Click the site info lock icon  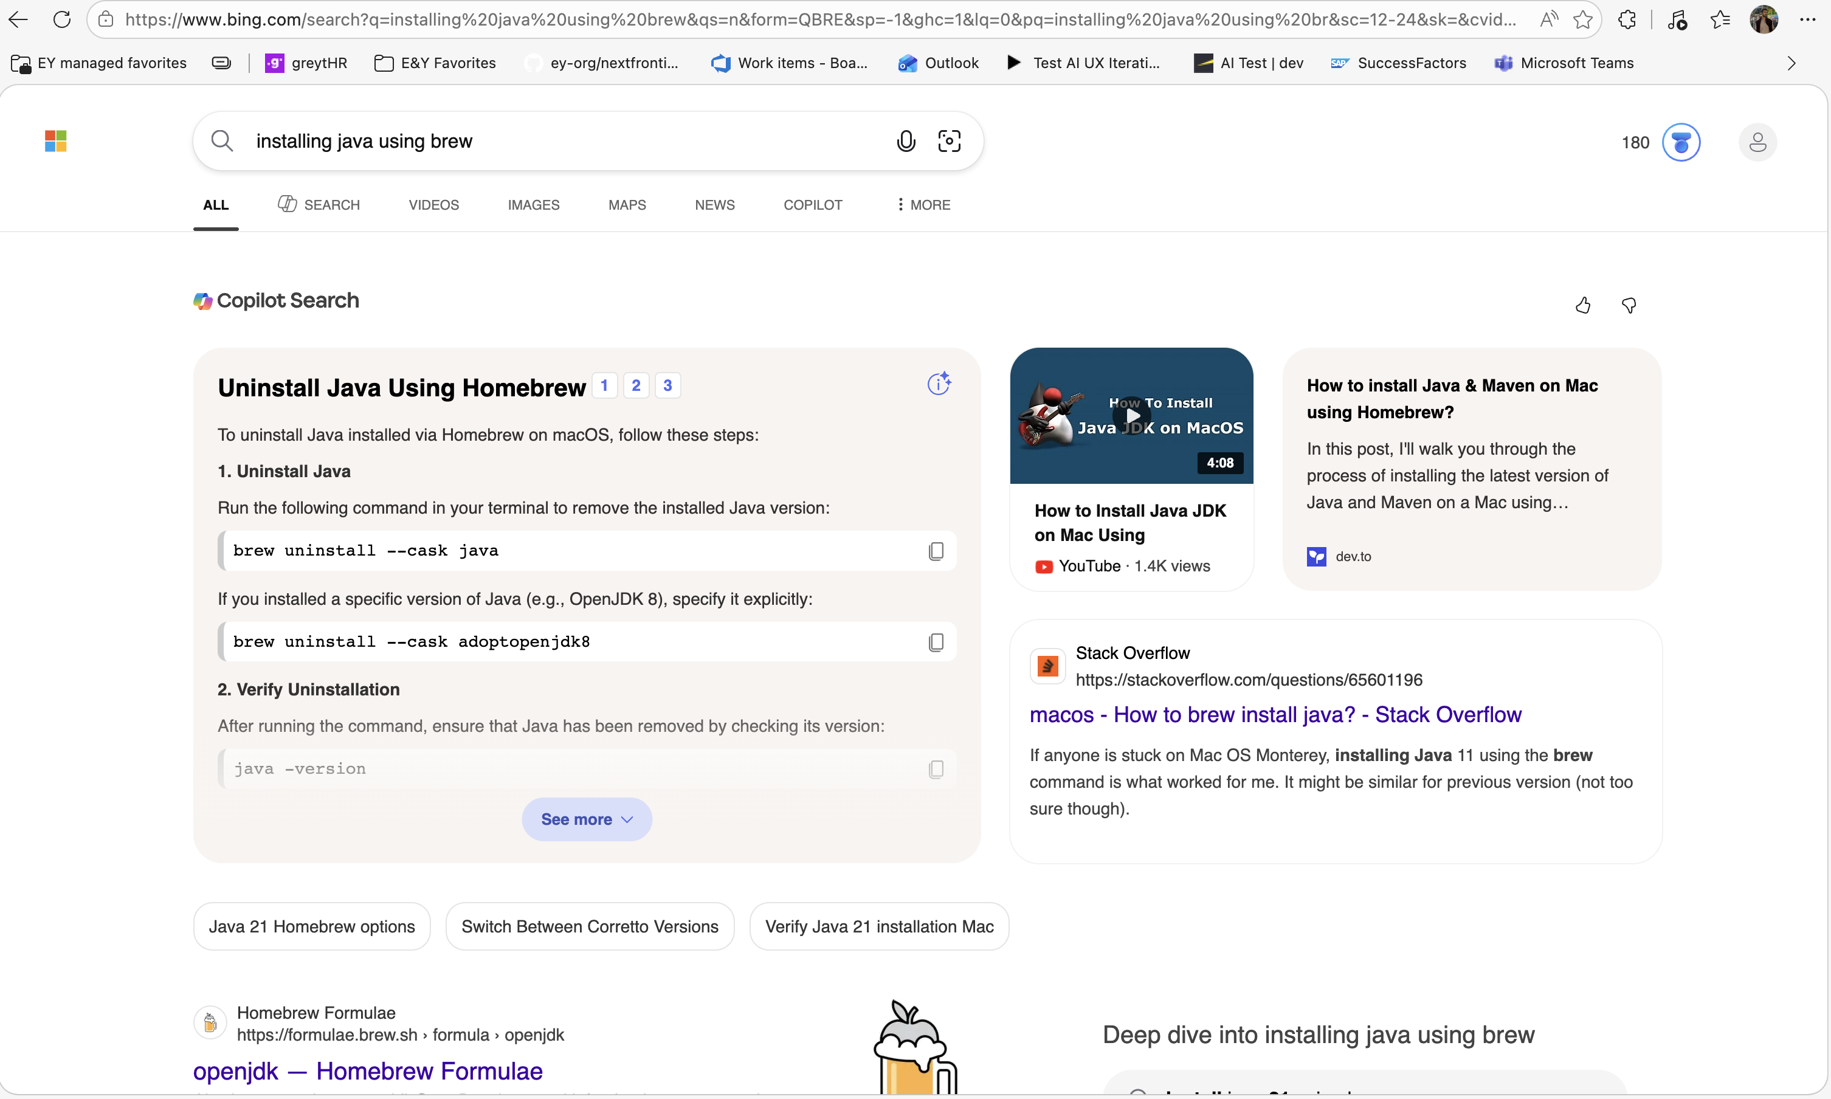coord(106,20)
